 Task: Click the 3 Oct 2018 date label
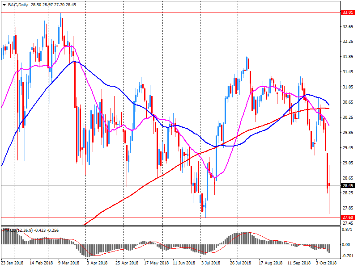[x=326, y=263]
